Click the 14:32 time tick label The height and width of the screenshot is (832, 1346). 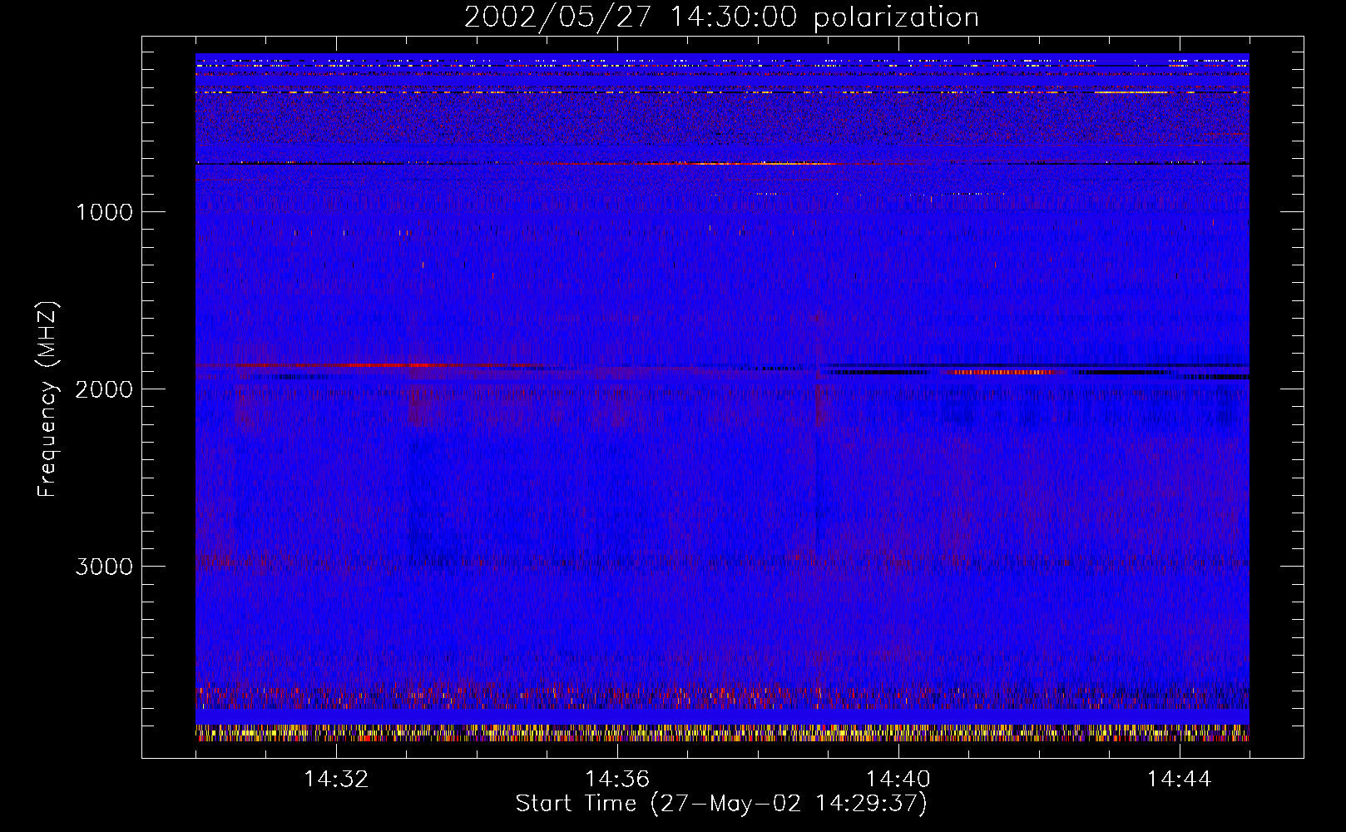[x=336, y=780]
